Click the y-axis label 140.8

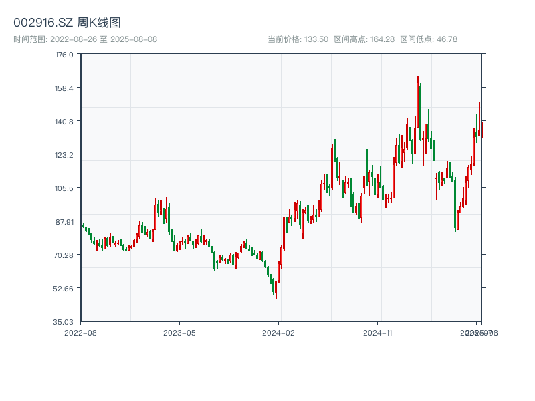pyautogui.click(x=64, y=122)
